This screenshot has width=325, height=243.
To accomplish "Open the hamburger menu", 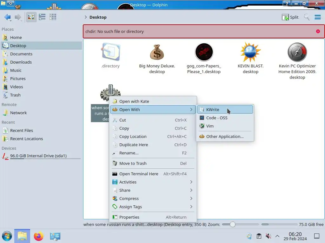I will [x=317, y=17].
